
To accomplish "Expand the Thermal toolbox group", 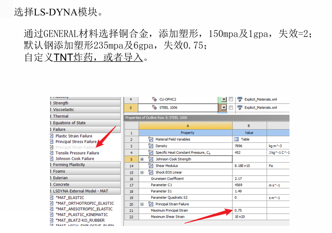I will pos(50,116).
